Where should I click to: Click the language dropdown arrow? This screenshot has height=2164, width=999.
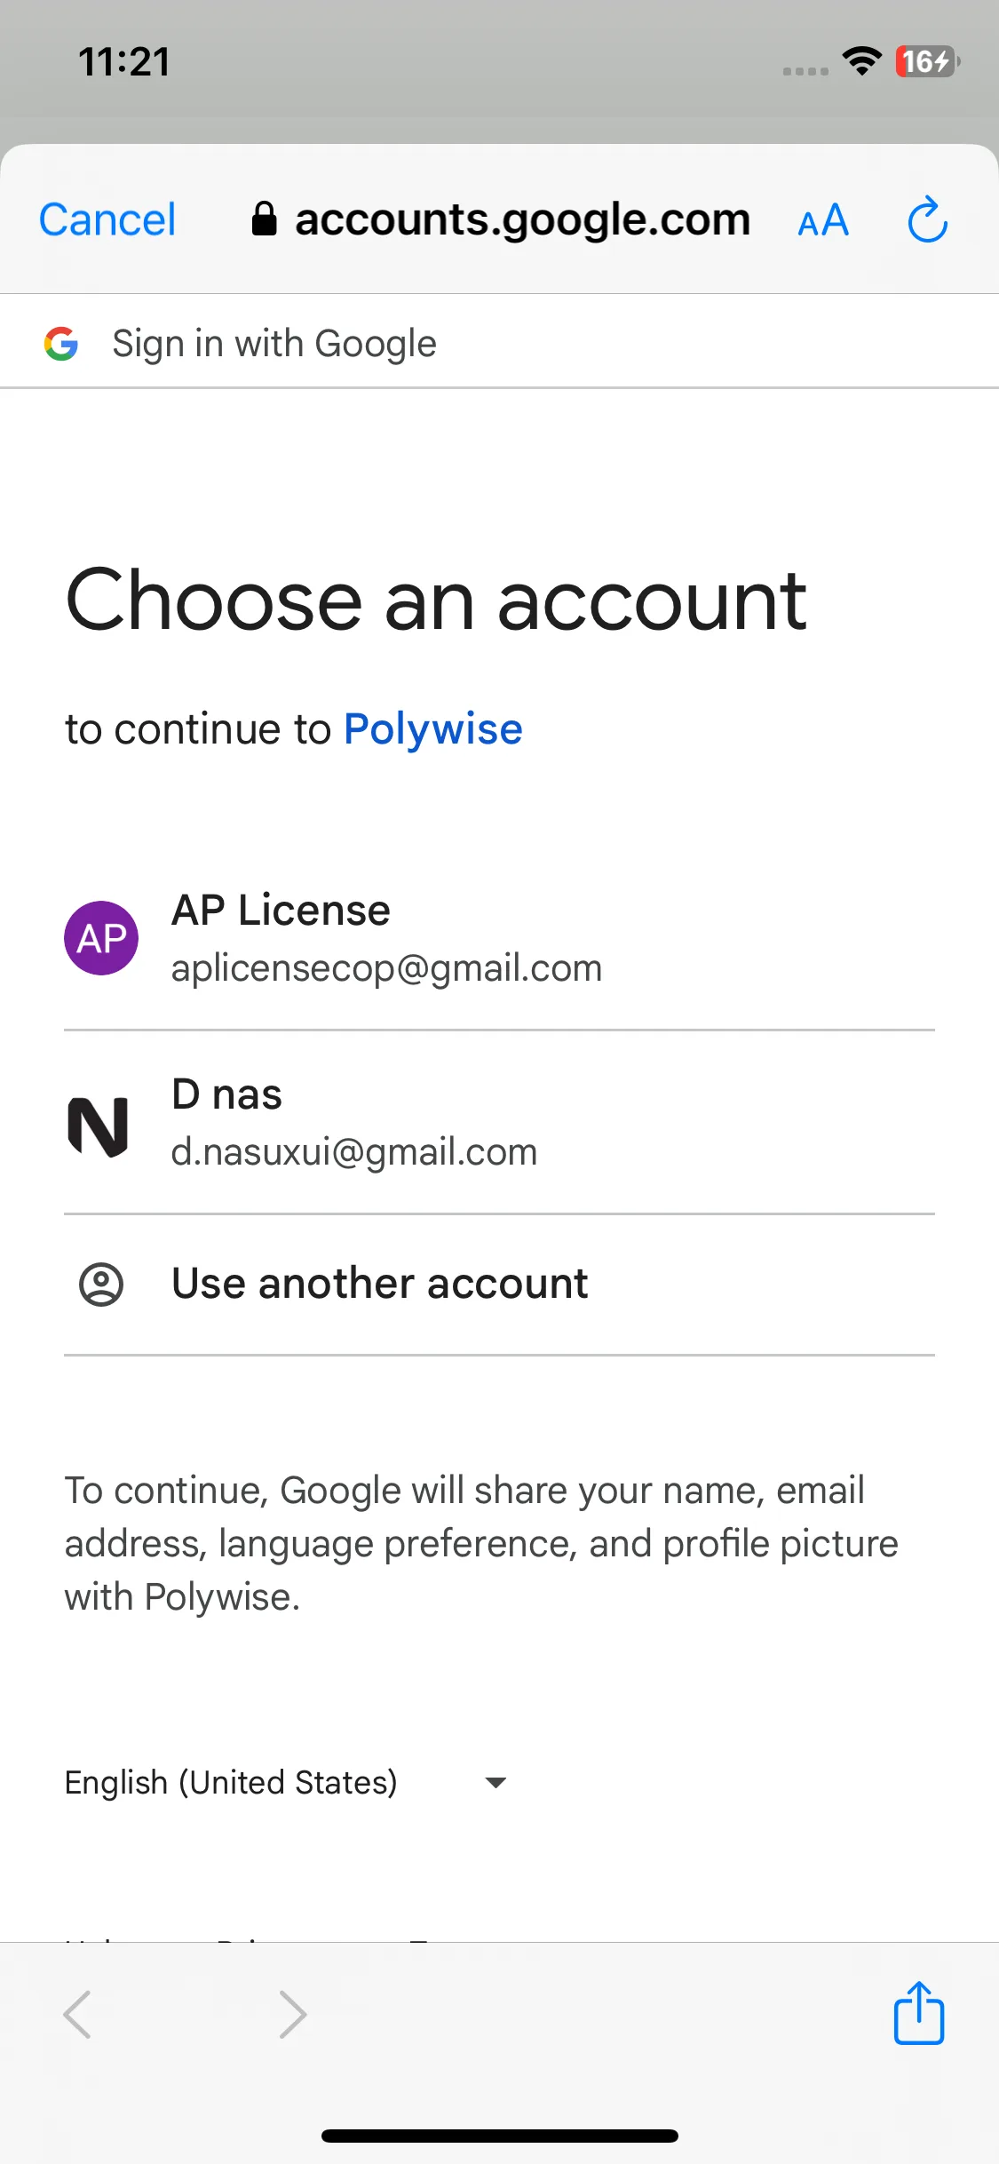tap(496, 1782)
